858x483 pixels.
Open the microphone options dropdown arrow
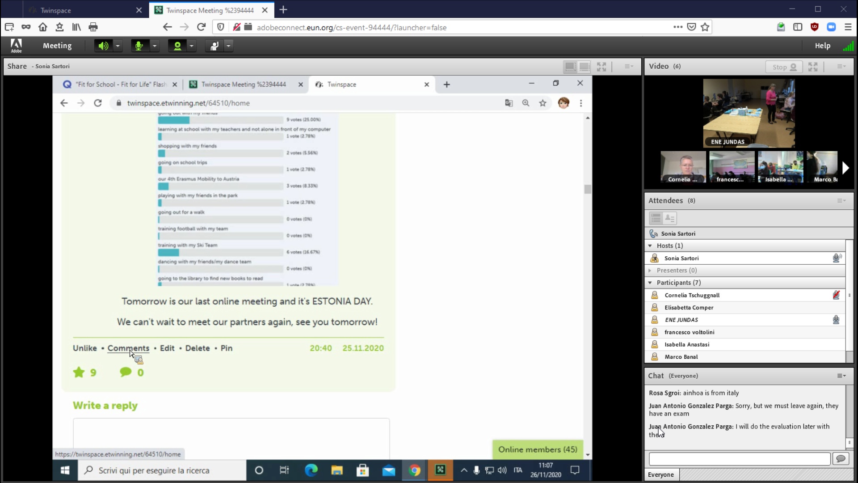(155, 46)
